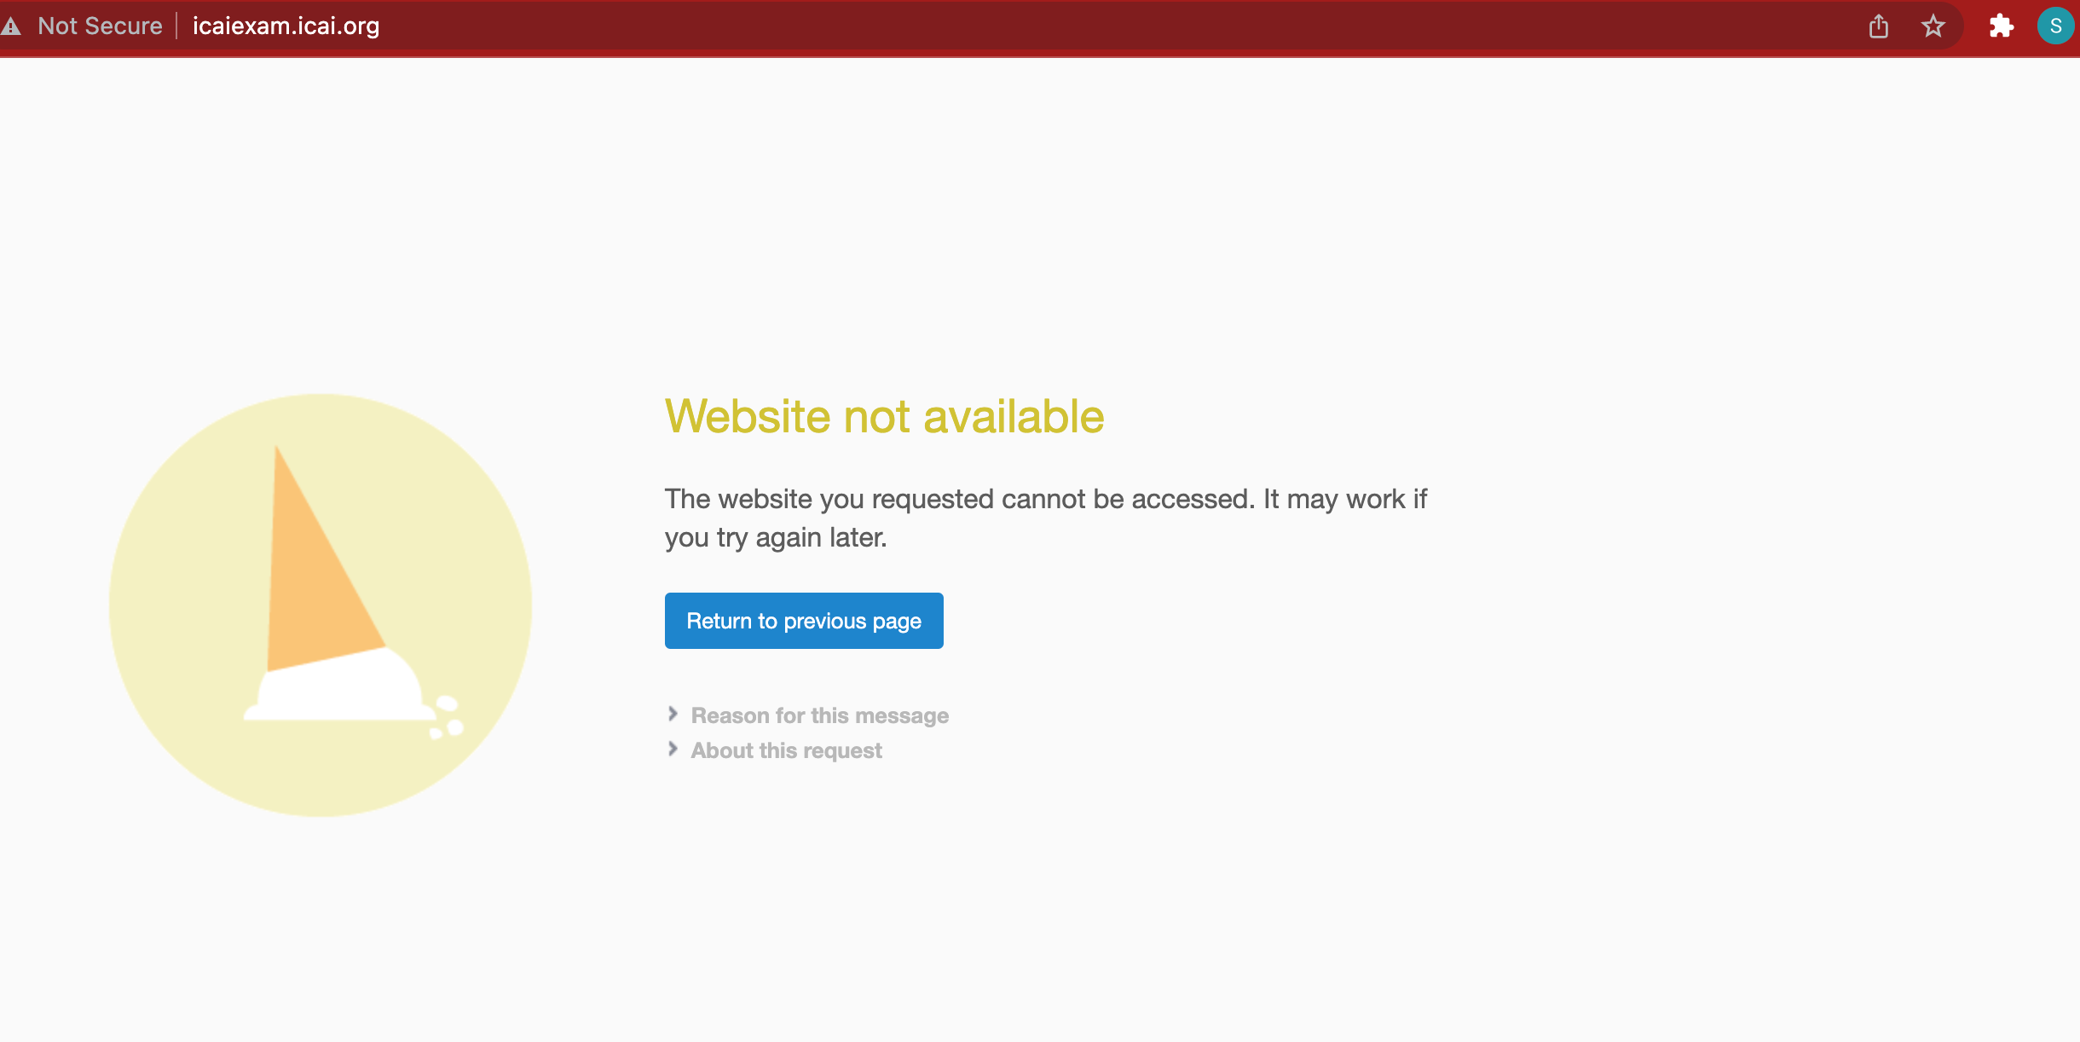The height and width of the screenshot is (1042, 2080).
Task: Open the Extensions puzzle icon
Action: (x=2001, y=26)
